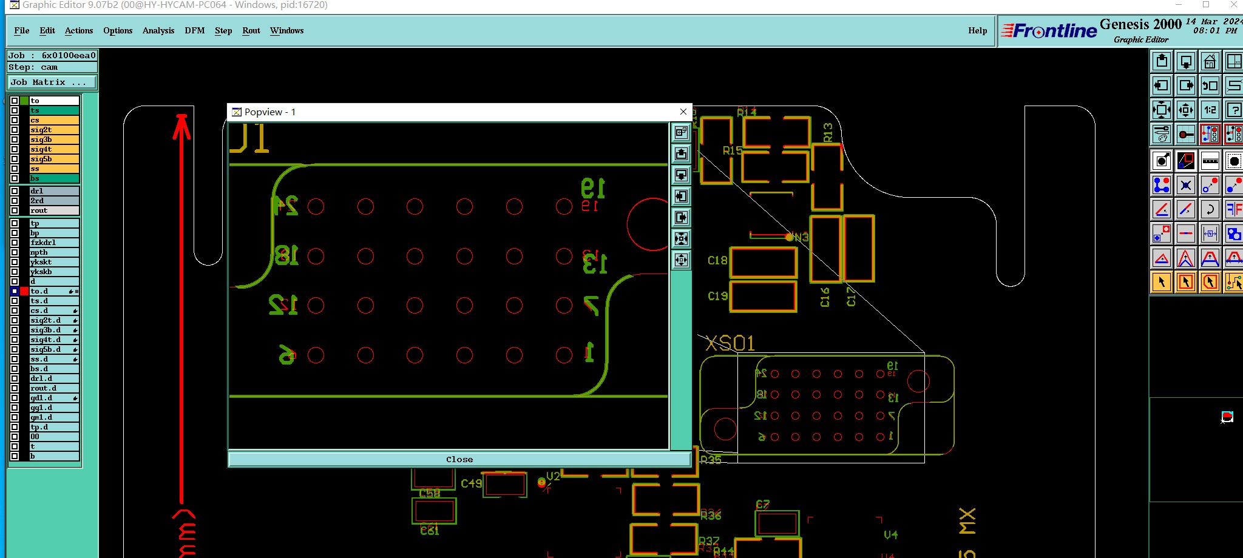Click the pan down icon in main toolbar

[1186, 61]
